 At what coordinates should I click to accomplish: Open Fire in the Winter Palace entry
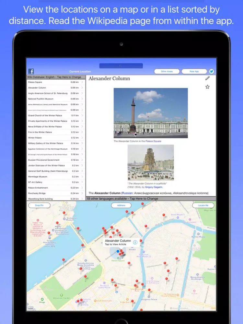click(x=56, y=132)
